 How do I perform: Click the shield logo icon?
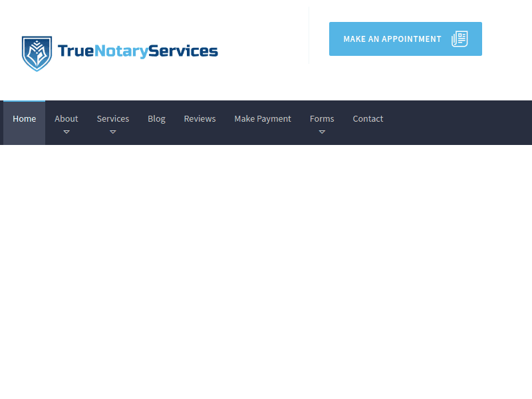[37, 53]
